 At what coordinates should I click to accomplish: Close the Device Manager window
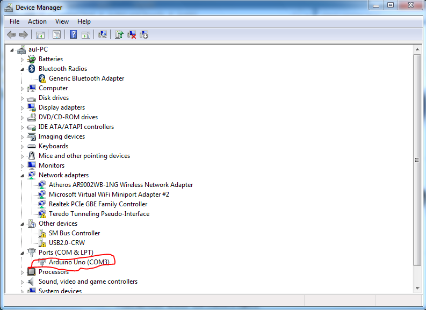(410, 5)
